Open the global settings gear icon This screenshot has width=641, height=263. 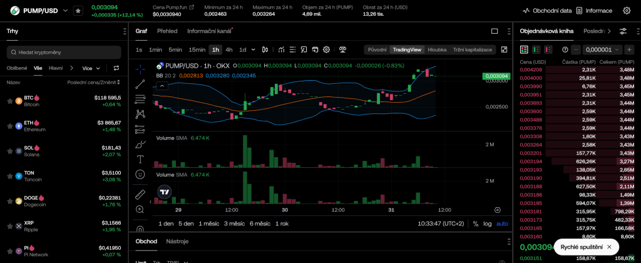[x=627, y=11]
